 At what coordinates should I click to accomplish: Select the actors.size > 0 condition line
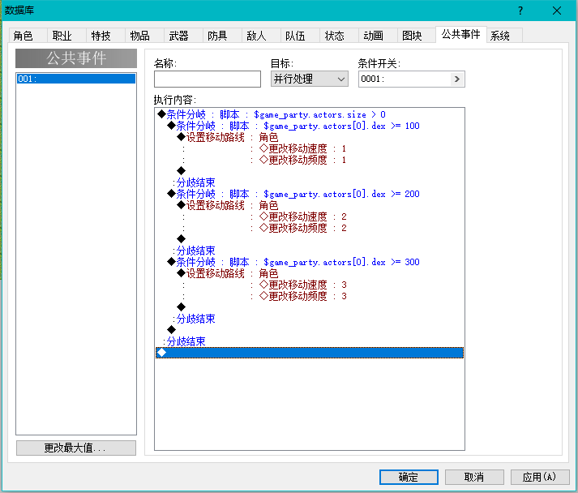[310, 114]
